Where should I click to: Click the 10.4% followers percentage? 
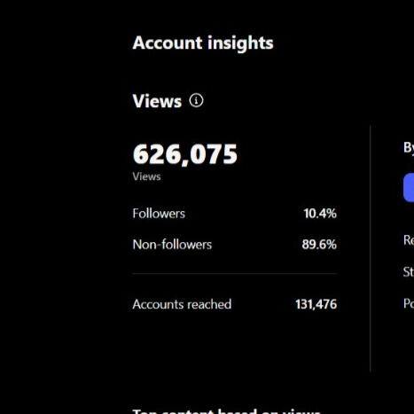(320, 214)
